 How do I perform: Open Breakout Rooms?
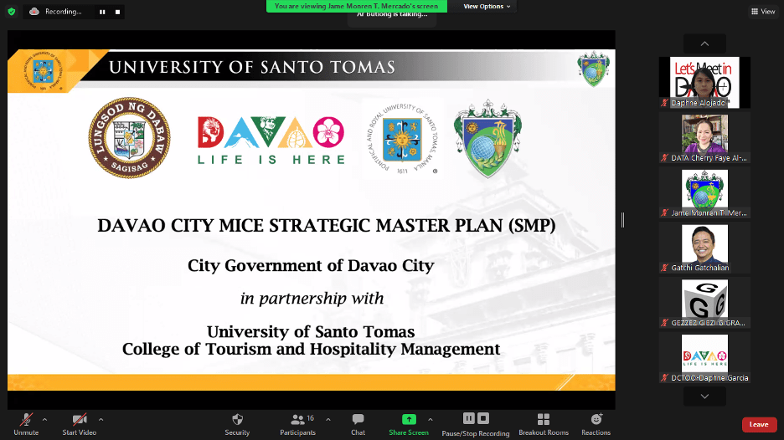pyautogui.click(x=544, y=424)
